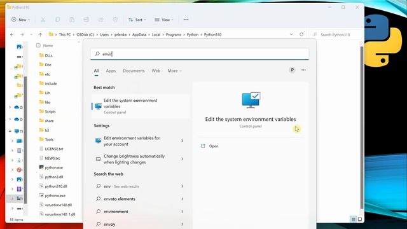Screen dimensions: 407x229
Task: Click the large environment variables preview icon
Action: click(251, 100)
